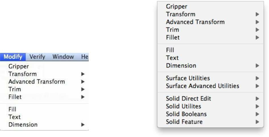Choose Fill in the longer menu with Surface Utilities
The width and height of the screenshot is (269, 137).
click(170, 50)
